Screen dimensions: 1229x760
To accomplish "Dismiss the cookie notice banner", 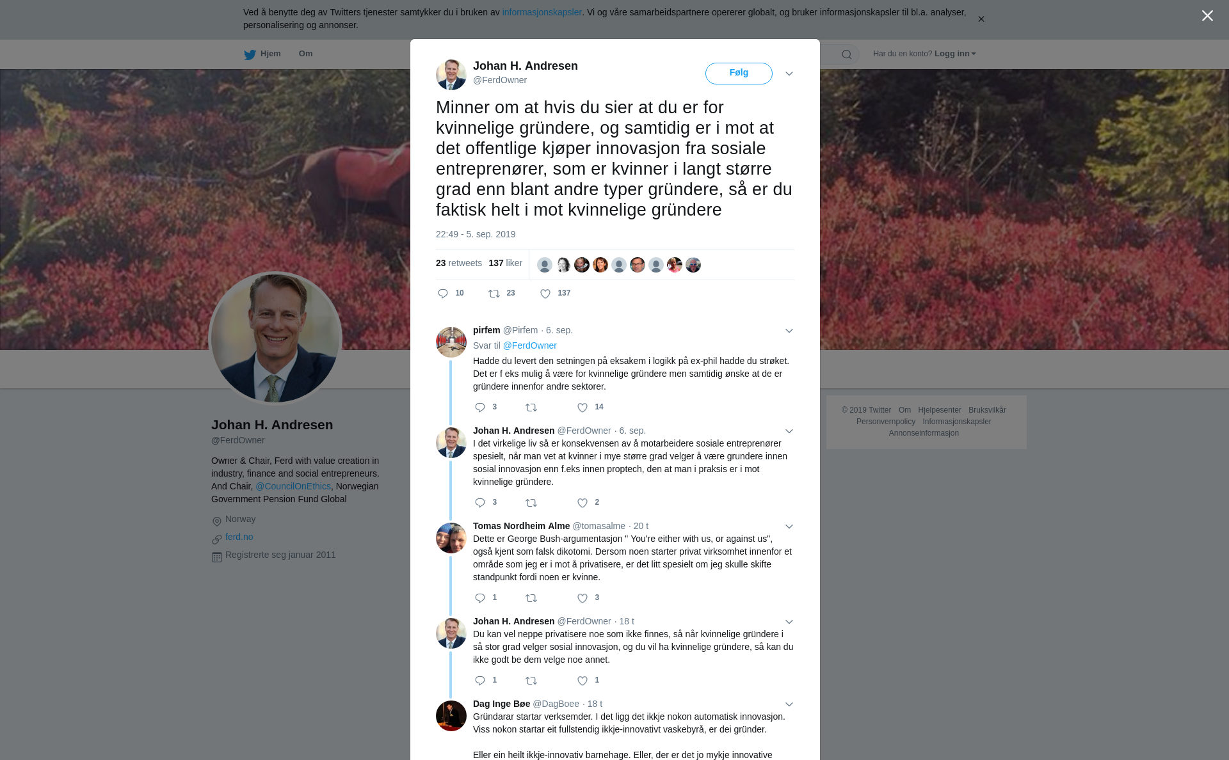I will [x=981, y=19].
